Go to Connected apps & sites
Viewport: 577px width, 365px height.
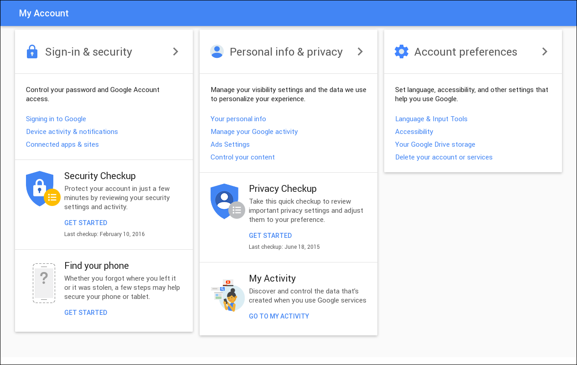coord(62,144)
